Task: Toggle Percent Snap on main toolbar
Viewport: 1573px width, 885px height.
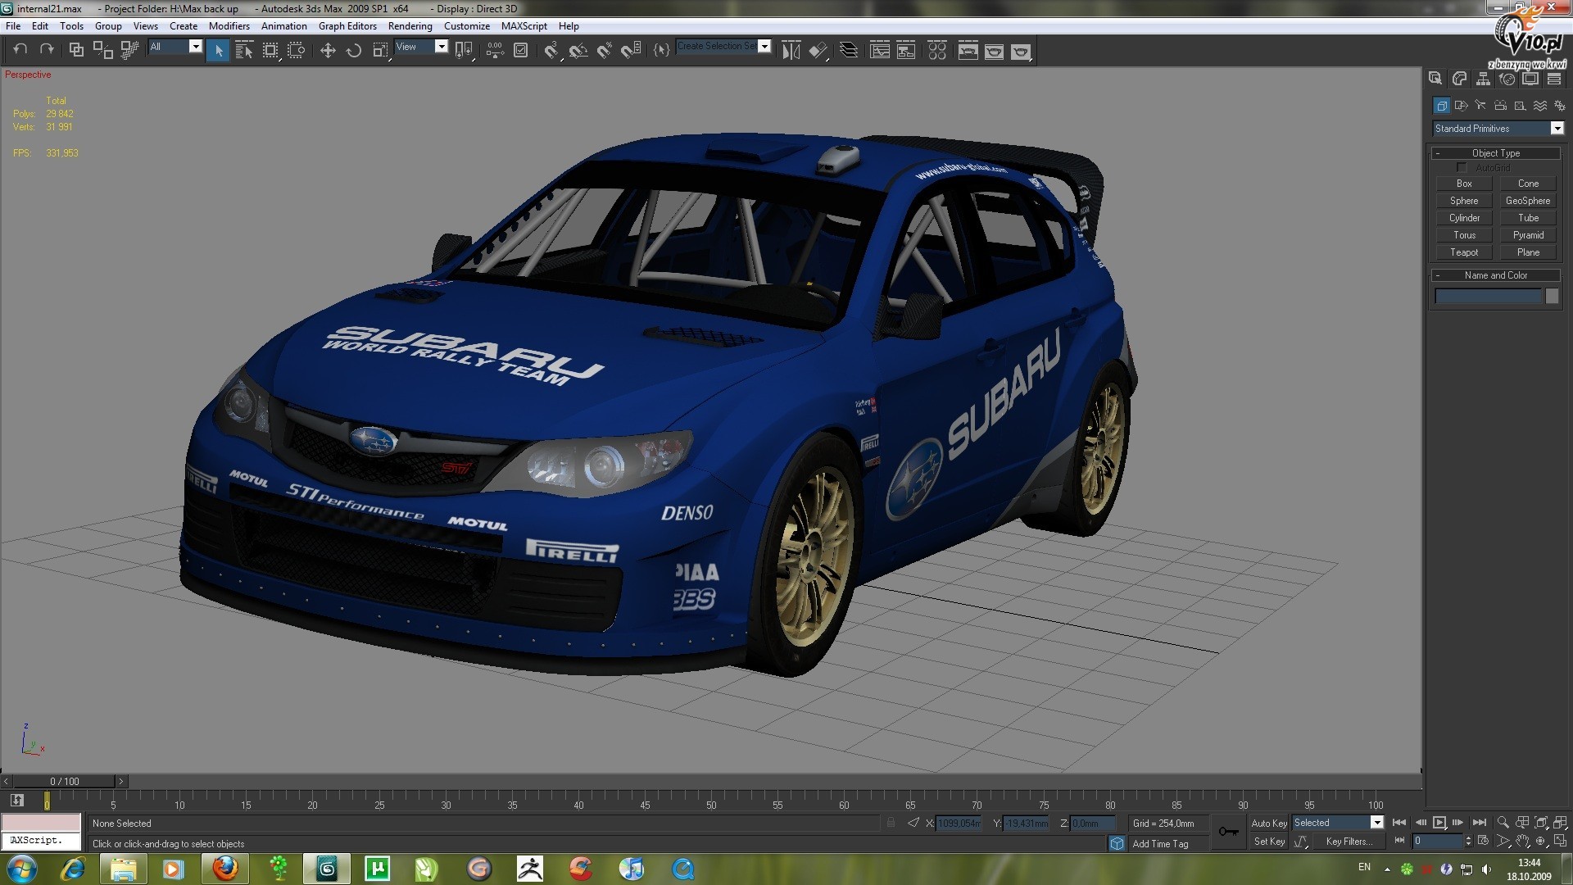Action: pyautogui.click(x=605, y=51)
